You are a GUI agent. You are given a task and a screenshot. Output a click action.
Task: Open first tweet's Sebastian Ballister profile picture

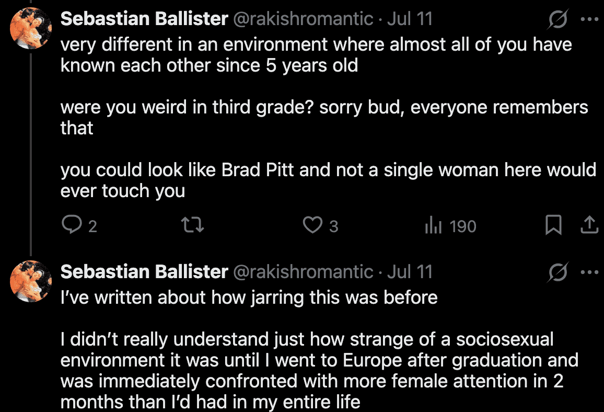[31, 28]
